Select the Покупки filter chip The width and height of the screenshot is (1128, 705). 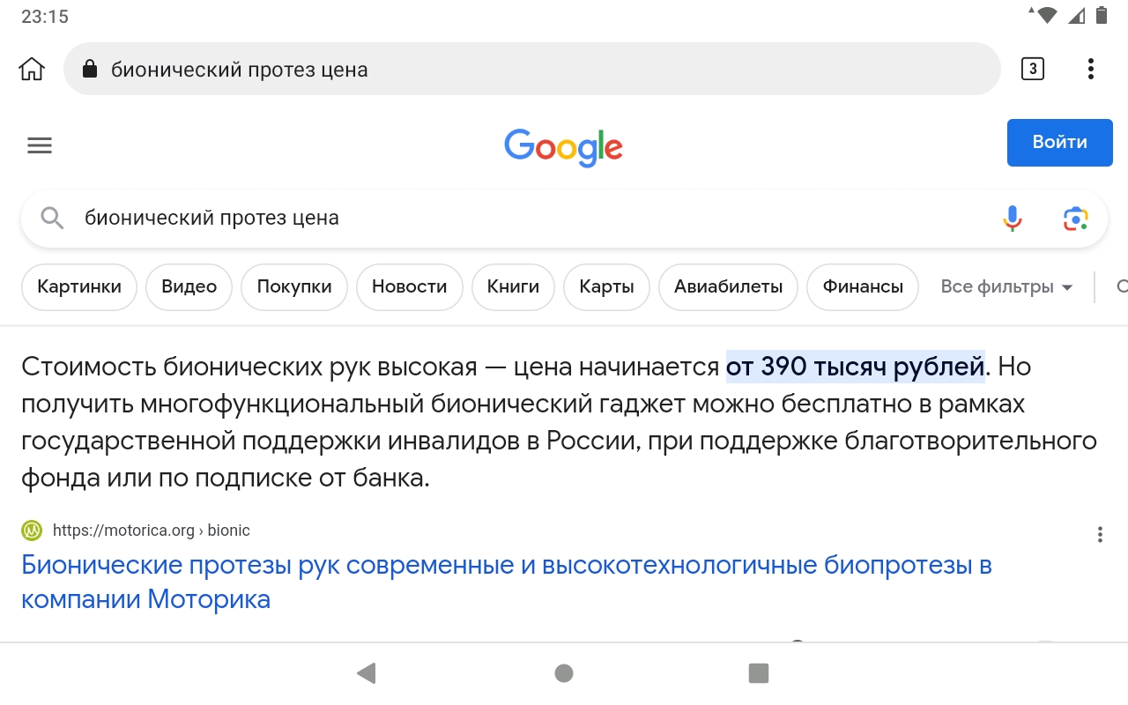pyautogui.click(x=294, y=286)
